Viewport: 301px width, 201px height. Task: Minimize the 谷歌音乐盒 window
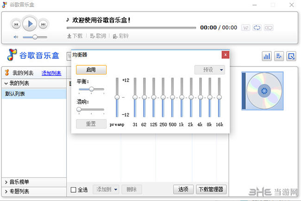(x=255, y=5)
